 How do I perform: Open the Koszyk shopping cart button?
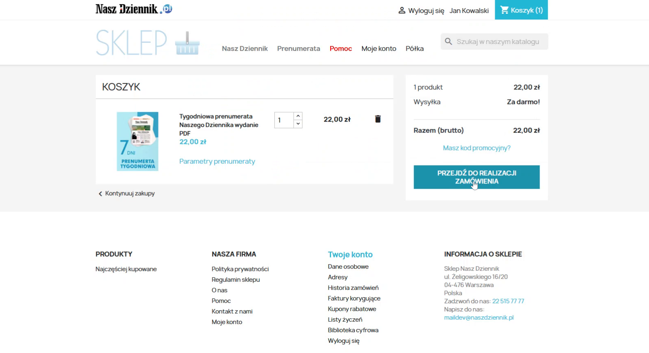(521, 10)
